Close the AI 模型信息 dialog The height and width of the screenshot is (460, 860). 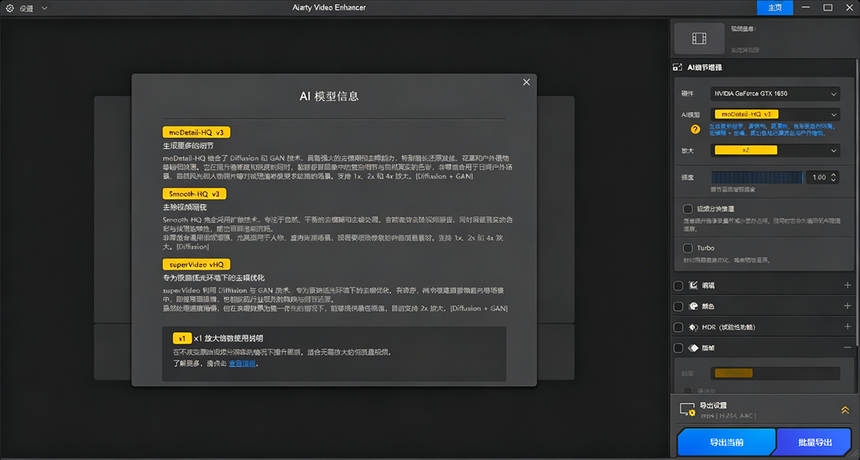[x=527, y=82]
